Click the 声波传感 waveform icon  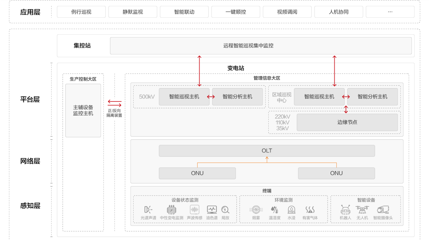(194, 209)
